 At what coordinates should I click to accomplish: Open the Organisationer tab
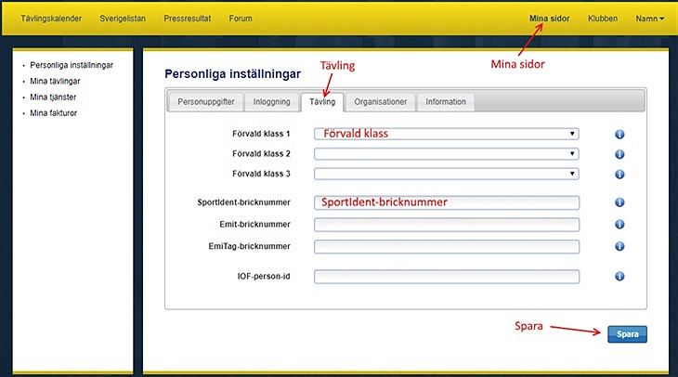coord(381,102)
